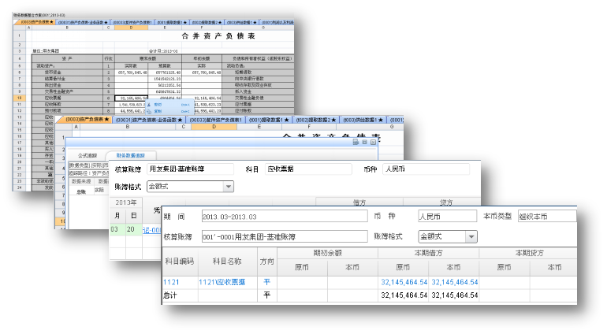The height and width of the screenshot is (334, 607).
Task: Click the 币种 人民币 field in front panel
Action: (x=446, y=217)
